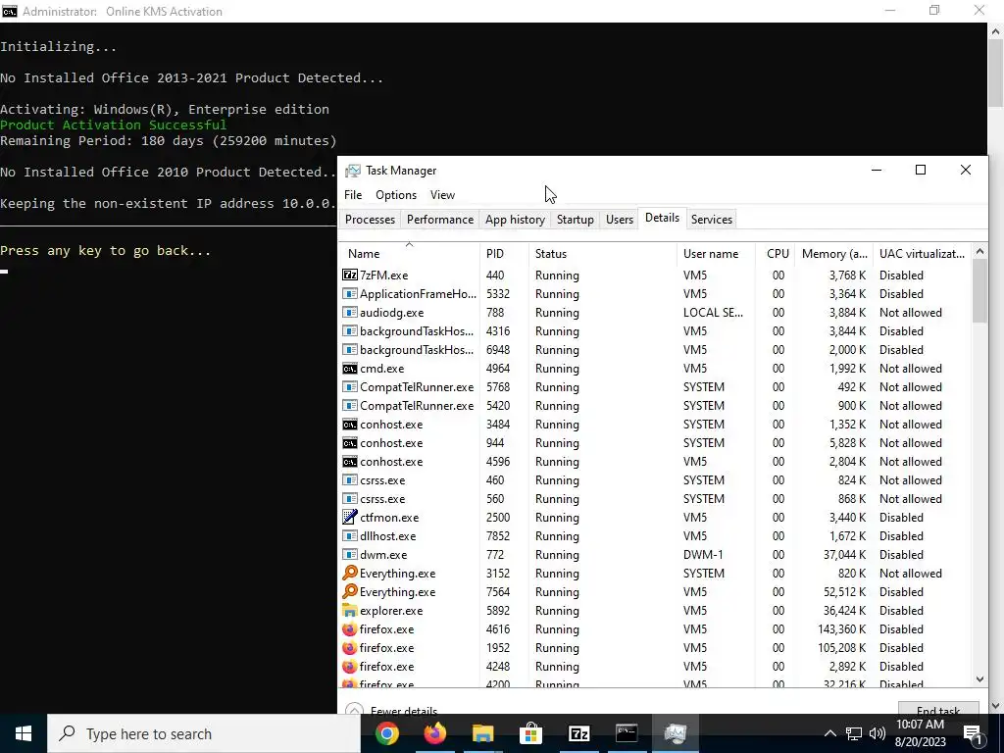The height and width of the screenshot is (753, 1004).
Task: Switch to the Startup tab
Action: [x=575, y=220]
